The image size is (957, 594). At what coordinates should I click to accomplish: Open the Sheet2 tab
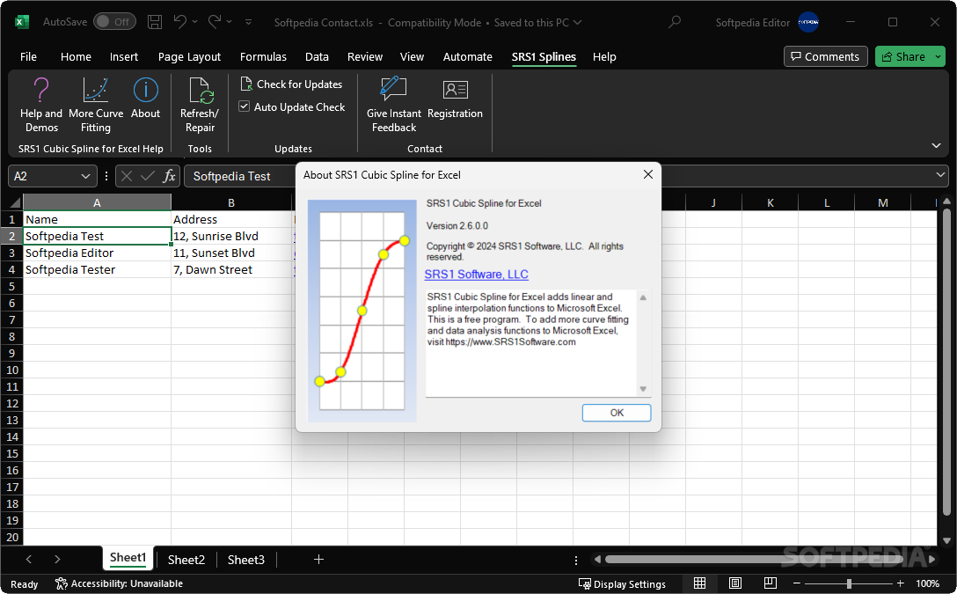pyautogui.click(x=186, y=560)
